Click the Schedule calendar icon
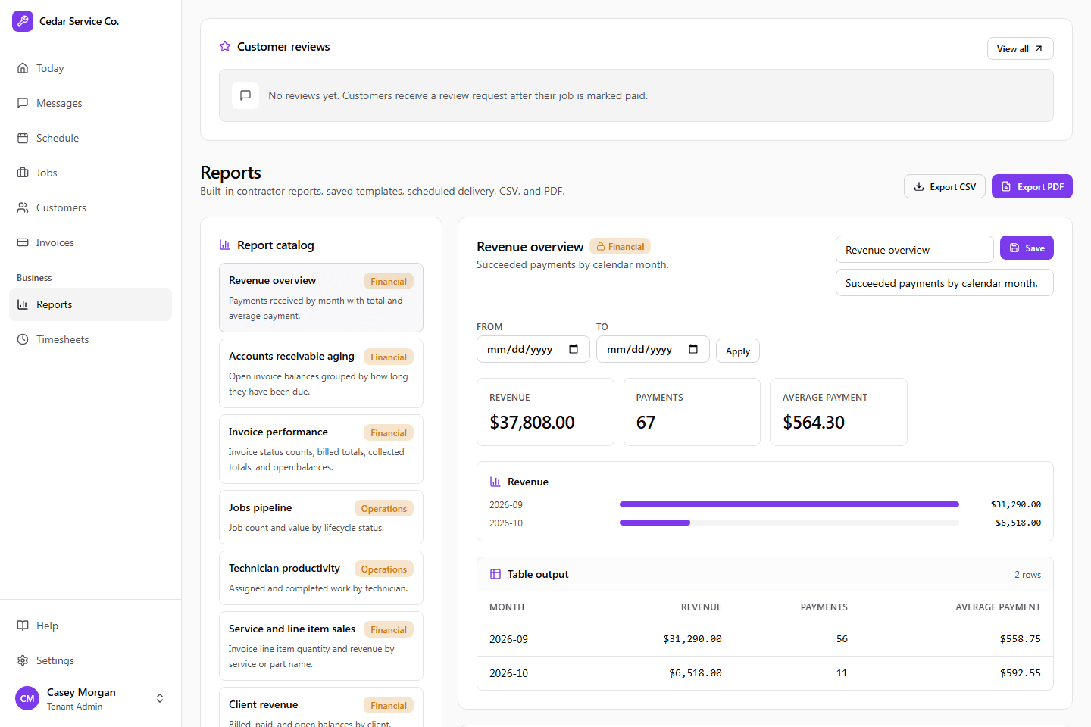Screen dimensions: 1091x727 [23, 138]
